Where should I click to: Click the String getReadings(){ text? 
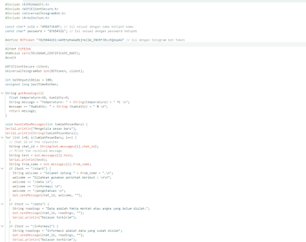(x=25, y=93)
